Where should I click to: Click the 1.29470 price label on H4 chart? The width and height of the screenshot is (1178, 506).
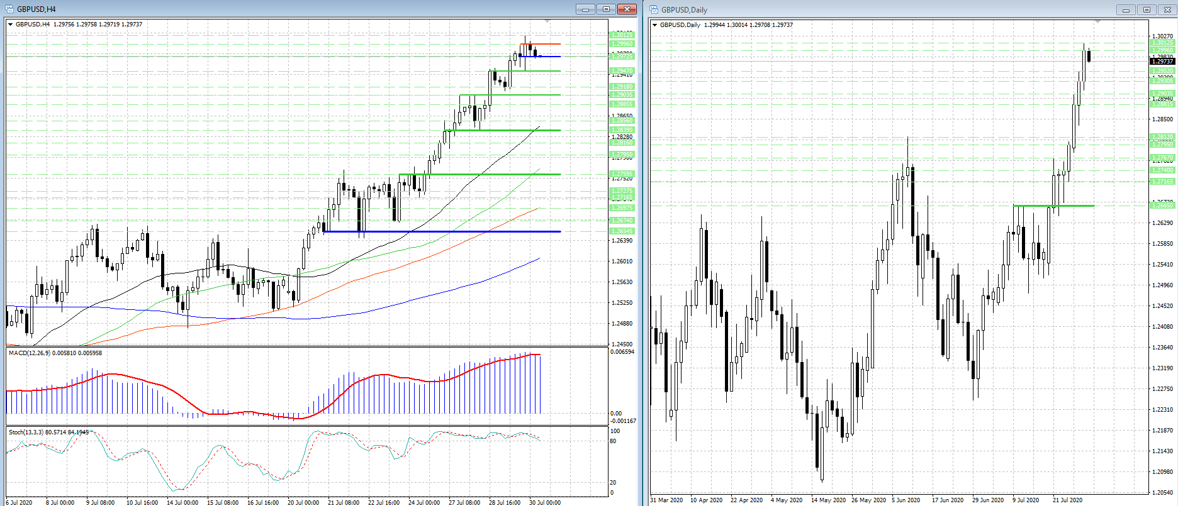pos(622,71)
